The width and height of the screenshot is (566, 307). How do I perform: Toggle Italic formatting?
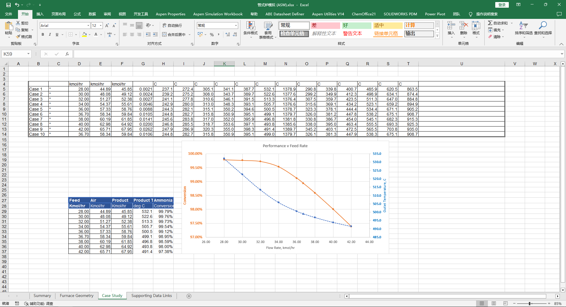(50, 35)
